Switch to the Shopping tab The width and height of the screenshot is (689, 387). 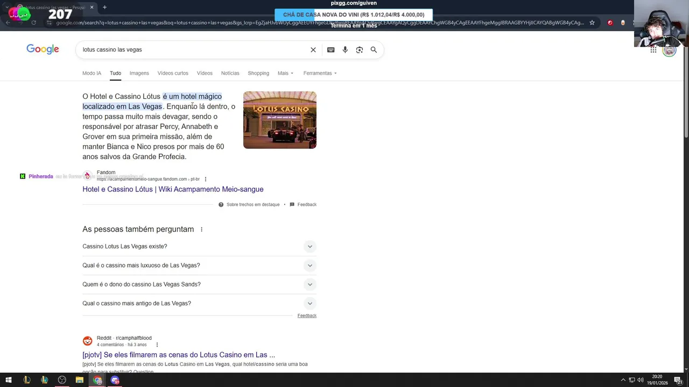click(x=258, y=73)
